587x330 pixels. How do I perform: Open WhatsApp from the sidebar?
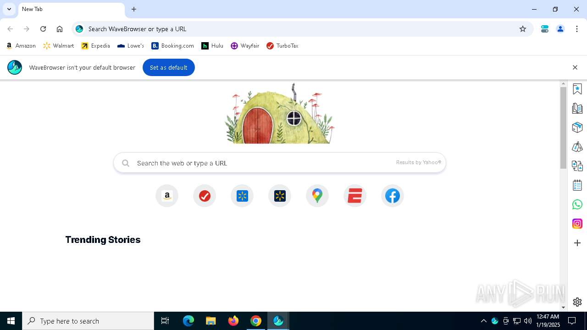coord(577,204)
